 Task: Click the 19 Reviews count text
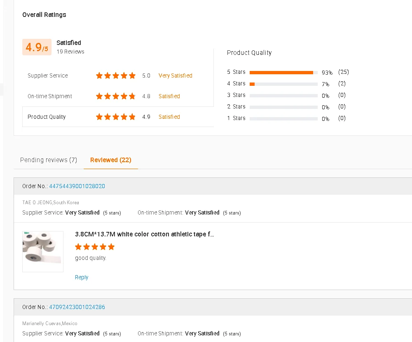(70, 52)
